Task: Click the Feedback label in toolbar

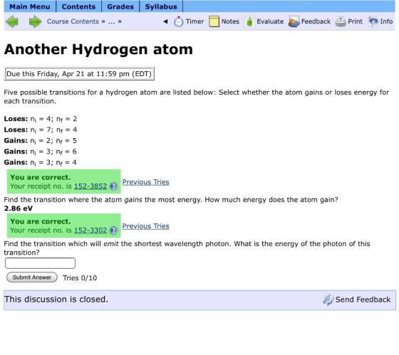Action: click(316, 21)
